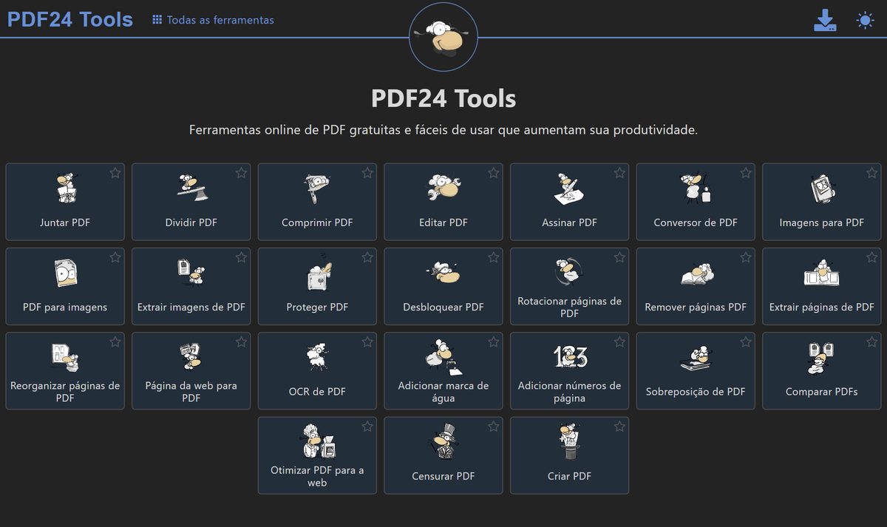This screenshot has height=527, width=887.
Task: Click the download desktop app icon
Action: coord(825,21)
